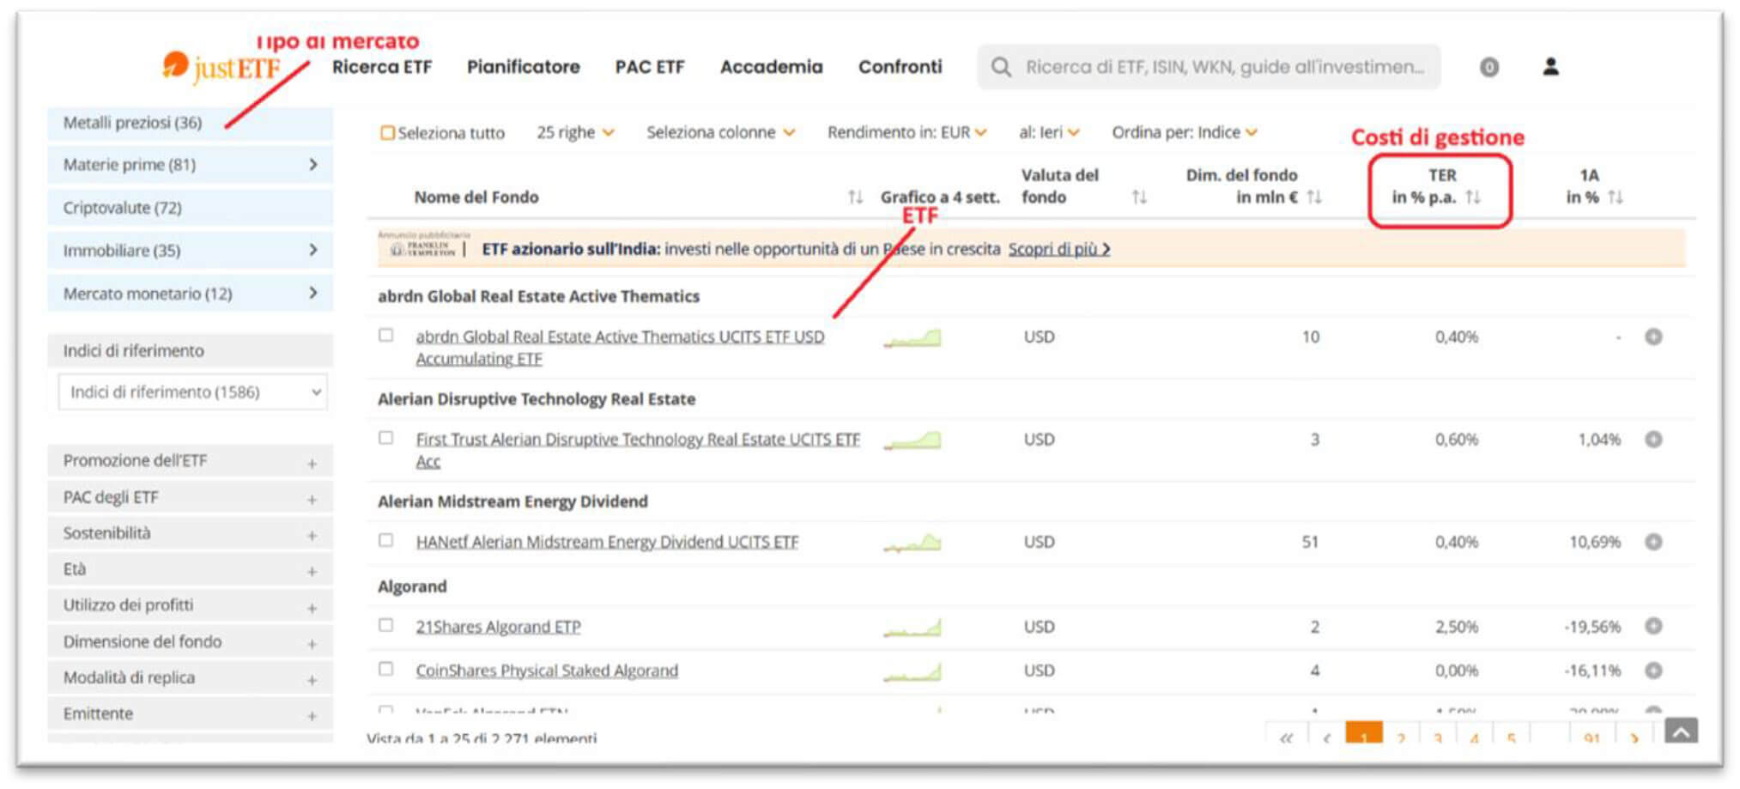Click the justETF logo
The width and height of the screenshot is (1740, 789).
click(221, 67)
